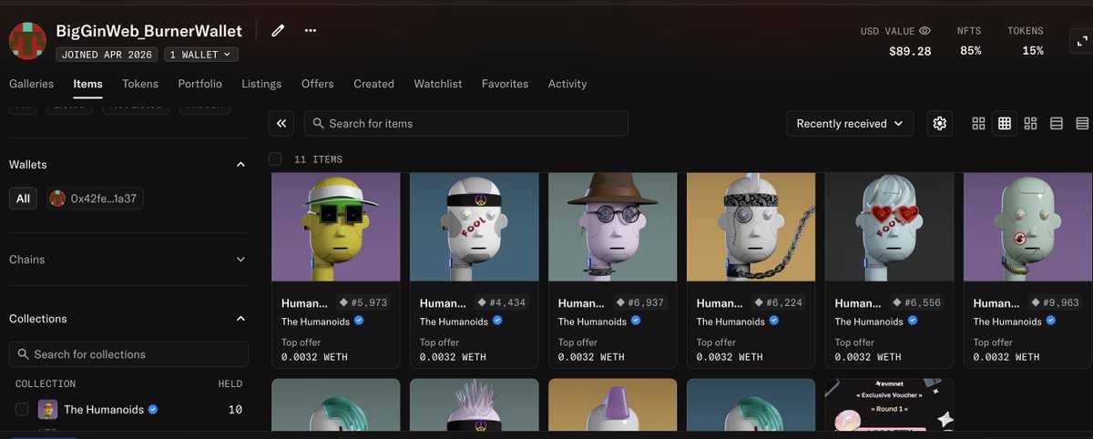Open the Created tab

click(373, 84)
